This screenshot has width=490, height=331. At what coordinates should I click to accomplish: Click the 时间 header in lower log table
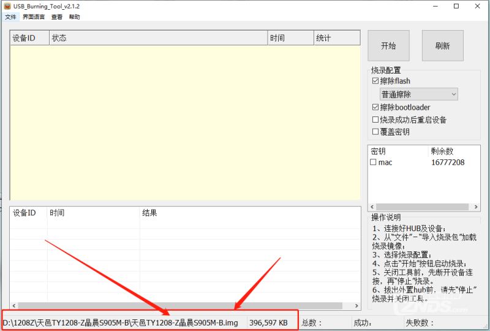[94, 213]
